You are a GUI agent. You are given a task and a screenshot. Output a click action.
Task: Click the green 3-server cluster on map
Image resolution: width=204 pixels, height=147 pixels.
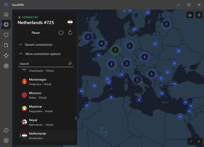point(115,50)
